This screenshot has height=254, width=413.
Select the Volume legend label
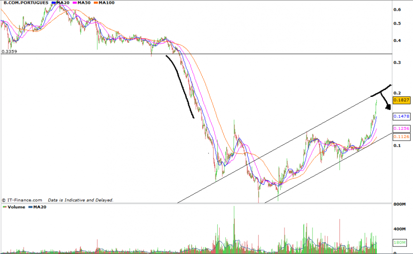click(16, 207)
